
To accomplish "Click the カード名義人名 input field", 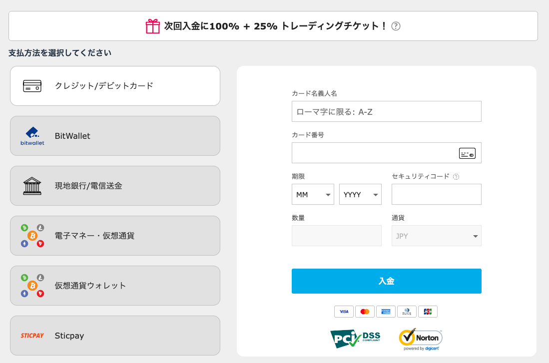I will coord(386,111).
